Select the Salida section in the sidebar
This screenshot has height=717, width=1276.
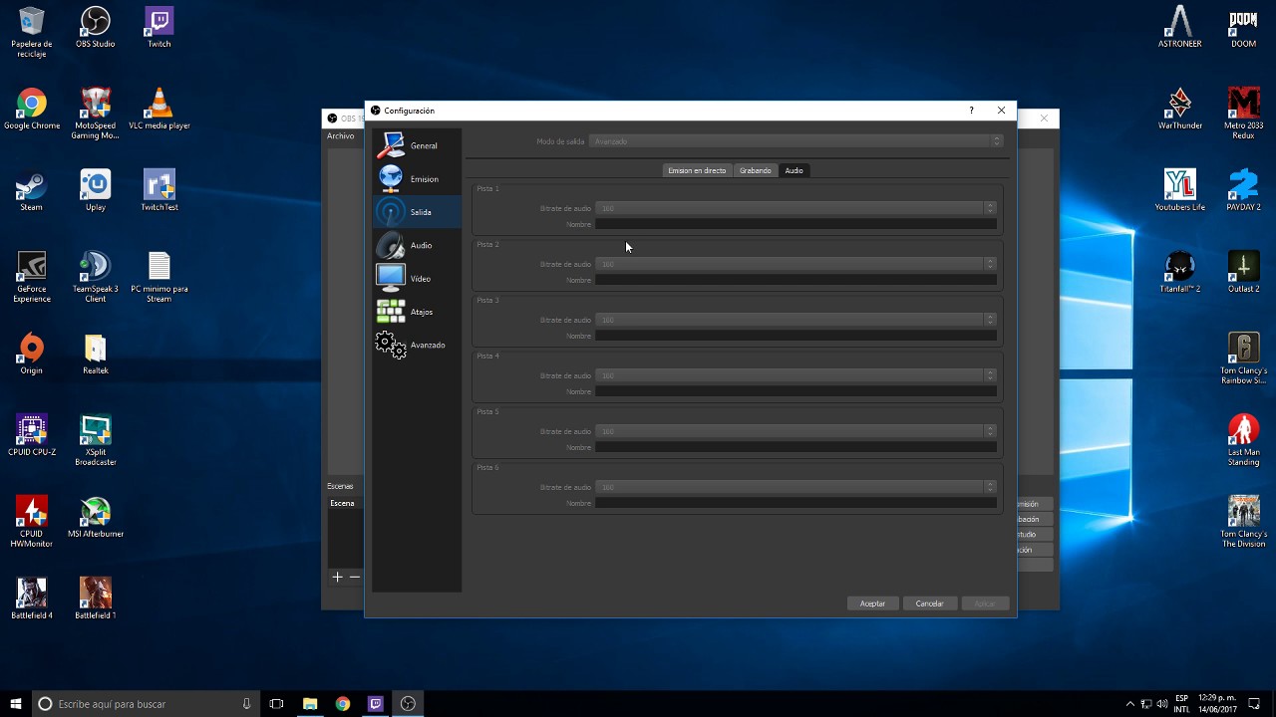click(417, 212)
